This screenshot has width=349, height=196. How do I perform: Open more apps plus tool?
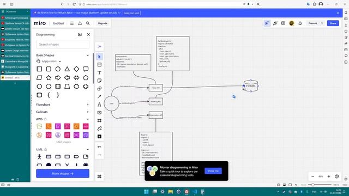pos(99,137)
